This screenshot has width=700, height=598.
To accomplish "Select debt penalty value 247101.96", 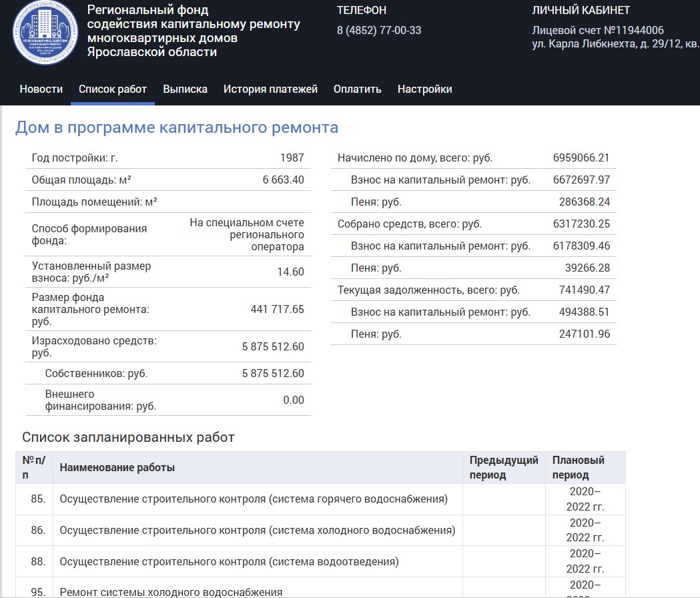I will click(585, 334).
